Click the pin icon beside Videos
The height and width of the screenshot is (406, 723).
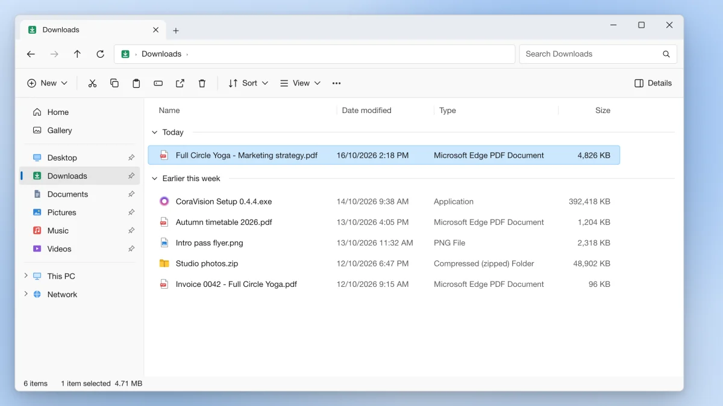point(131,248)
